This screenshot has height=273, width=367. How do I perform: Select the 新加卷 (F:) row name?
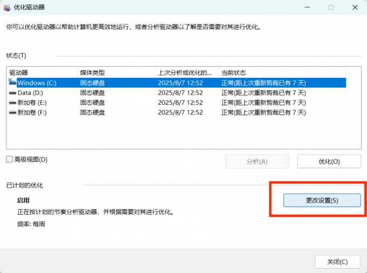(x=32, y=112)
